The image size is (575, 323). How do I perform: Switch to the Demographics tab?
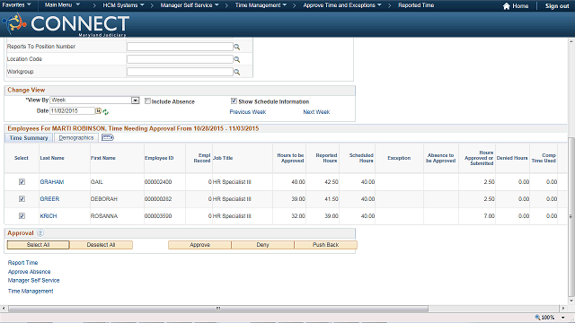tap(76, 137)
